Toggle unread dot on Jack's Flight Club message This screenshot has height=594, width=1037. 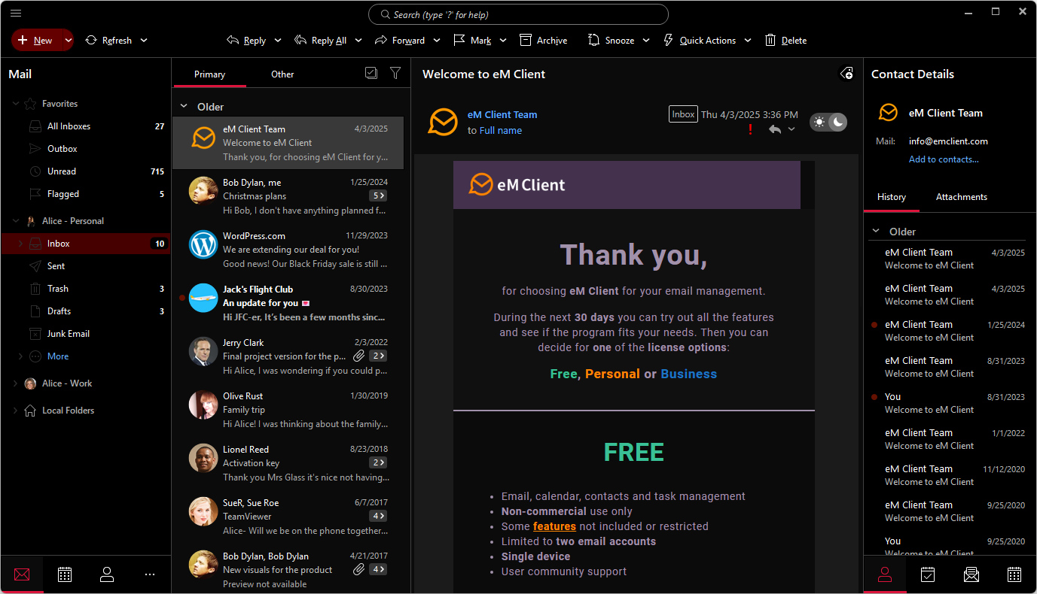coord(181,298)
